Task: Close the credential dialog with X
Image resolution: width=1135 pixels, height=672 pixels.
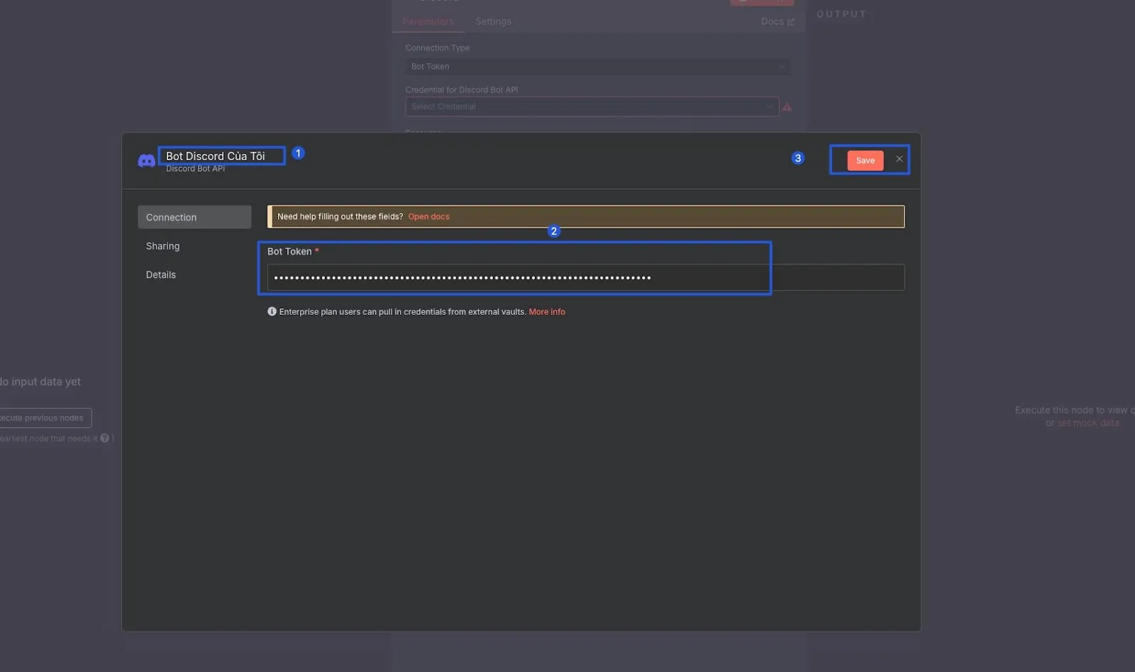Action: click(x=899, y=159)
